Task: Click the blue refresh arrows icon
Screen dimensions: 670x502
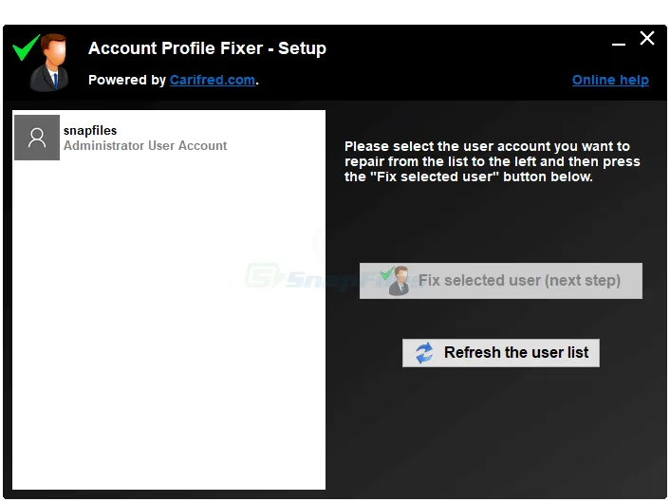Action: [x=423, y=353]
